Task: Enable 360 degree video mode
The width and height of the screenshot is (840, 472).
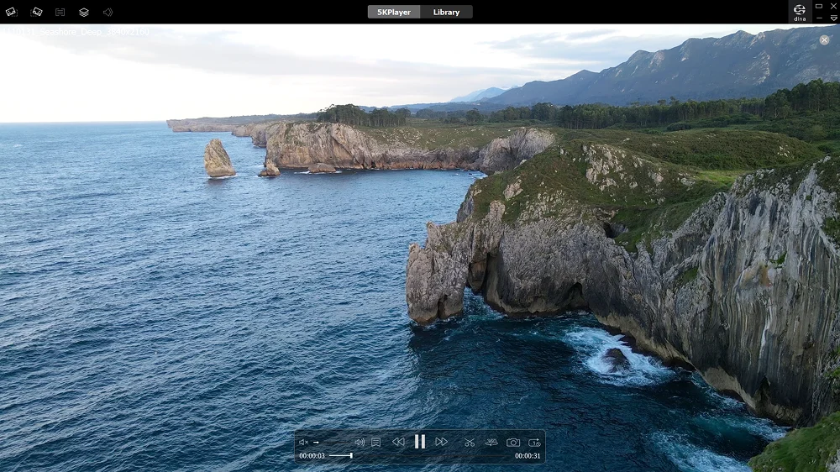Action: [491, 443]
